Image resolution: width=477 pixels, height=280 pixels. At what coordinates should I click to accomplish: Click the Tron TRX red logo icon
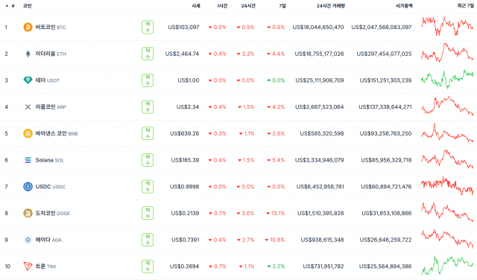[28, 267]
